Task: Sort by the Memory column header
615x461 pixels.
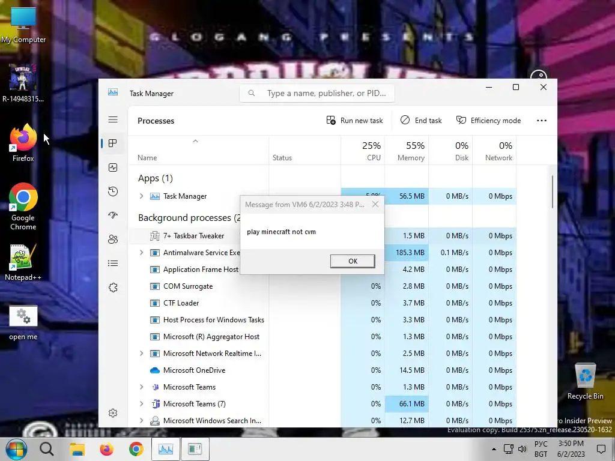Action: (407, 151)
